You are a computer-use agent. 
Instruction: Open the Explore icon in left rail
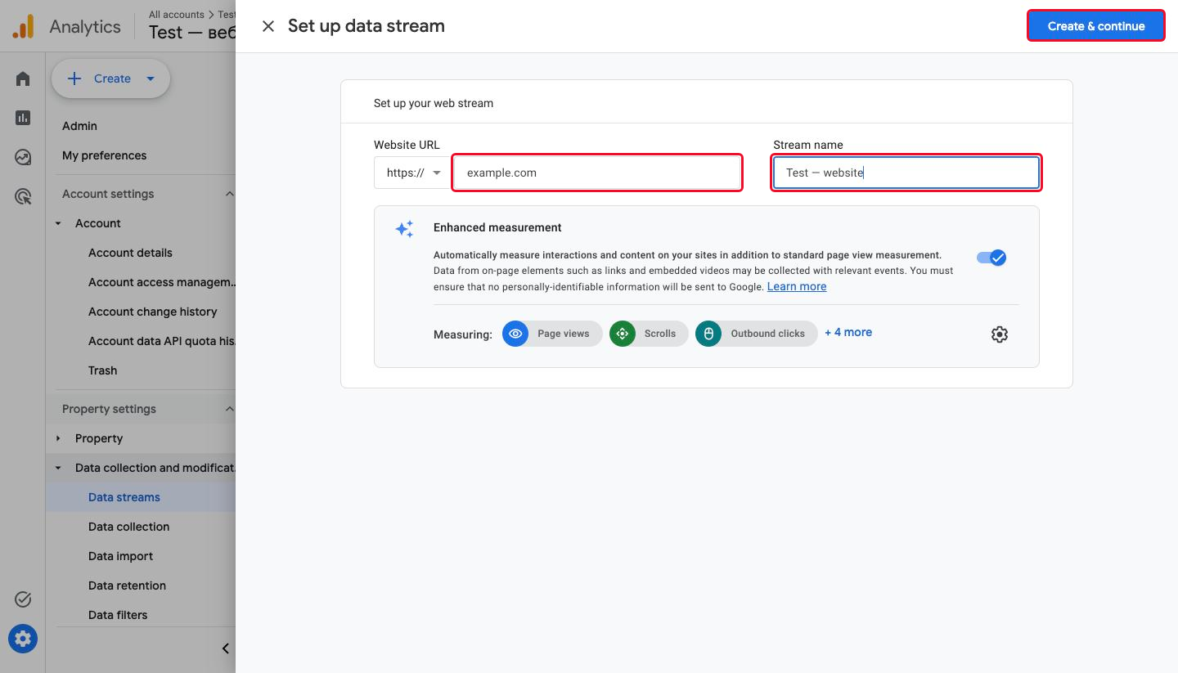point(23,157)
